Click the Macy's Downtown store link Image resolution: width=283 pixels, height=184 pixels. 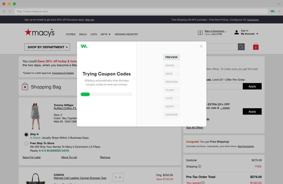coord(216,31)
